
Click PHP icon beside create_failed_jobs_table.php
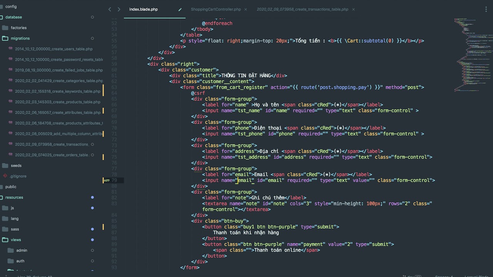point(10,70)
